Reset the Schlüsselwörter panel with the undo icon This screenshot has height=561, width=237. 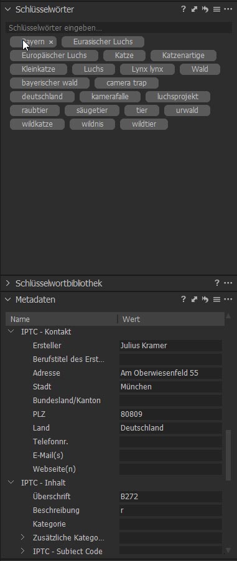coord(205,9)
